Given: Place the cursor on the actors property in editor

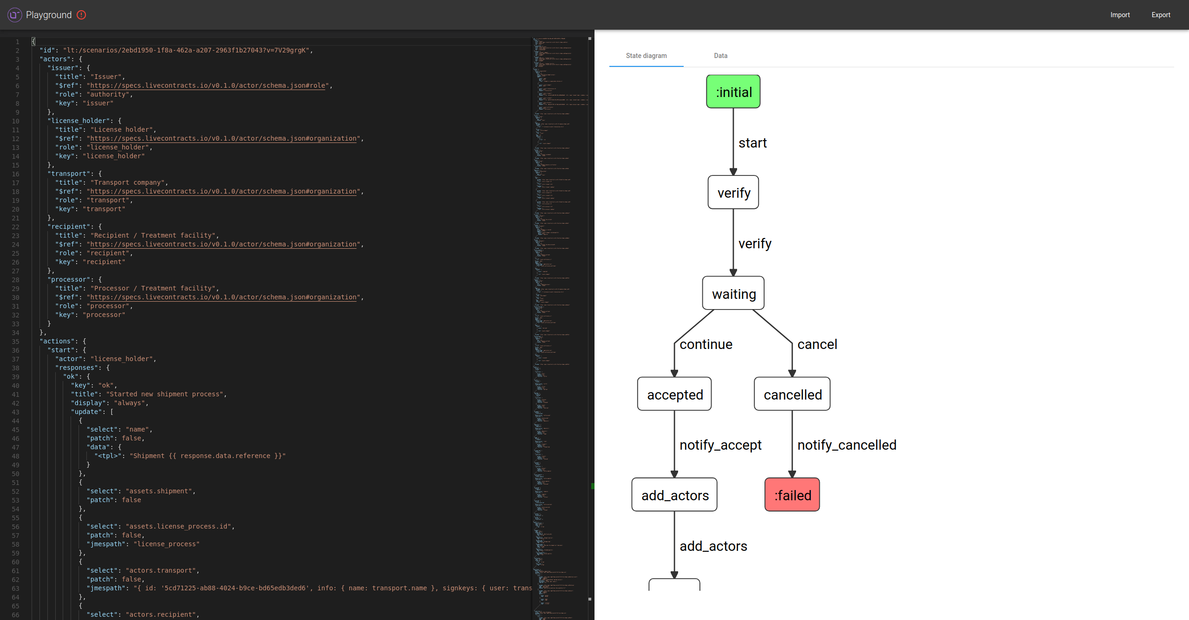Looking at the screenshot, I should click(x=55, y=59).
